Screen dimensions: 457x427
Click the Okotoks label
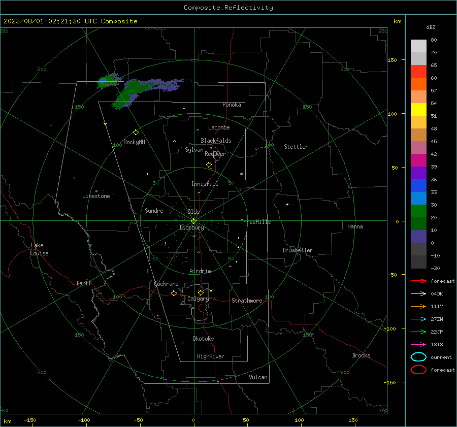(x=203, y=339)
